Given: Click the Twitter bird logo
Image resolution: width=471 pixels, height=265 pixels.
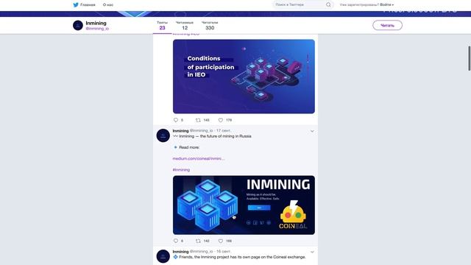Looking at the screenshot, I should [76, 4].
